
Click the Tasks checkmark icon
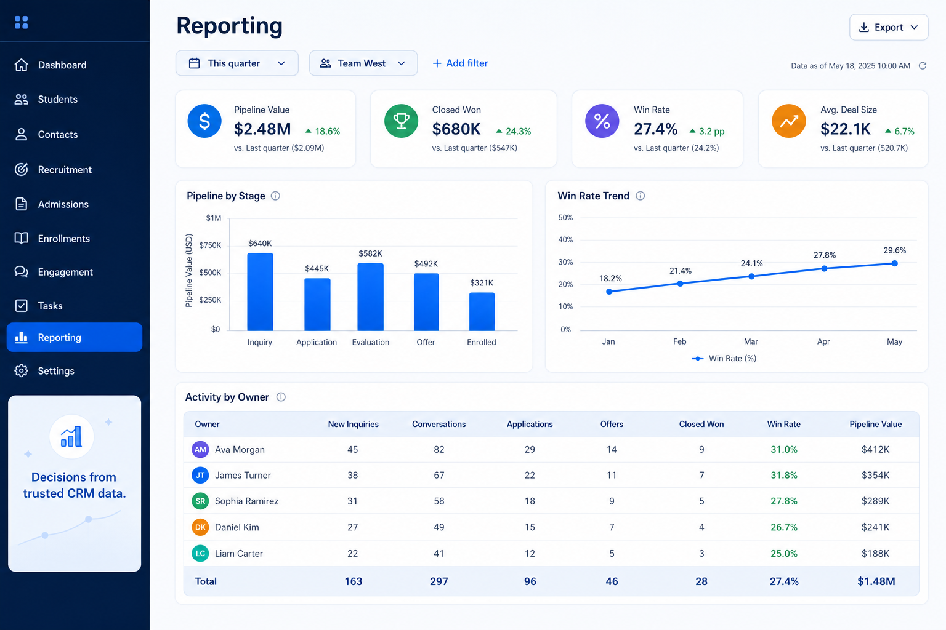click(x=22, y=306)
